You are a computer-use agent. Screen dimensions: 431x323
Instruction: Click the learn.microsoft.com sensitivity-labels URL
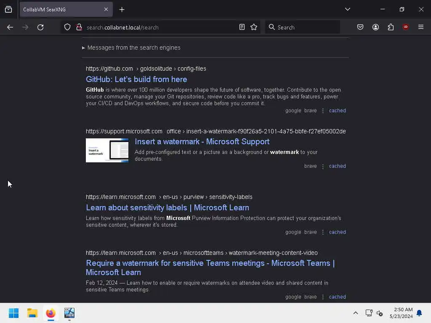coord(169,197)
